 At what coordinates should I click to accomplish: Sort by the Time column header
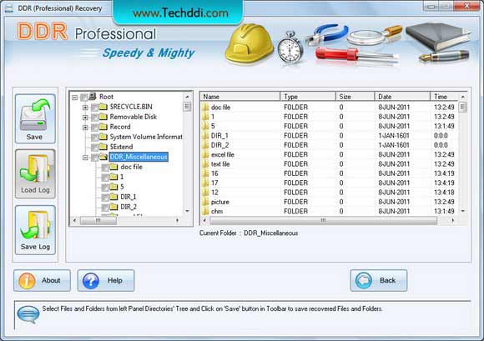tap(444, 97)
